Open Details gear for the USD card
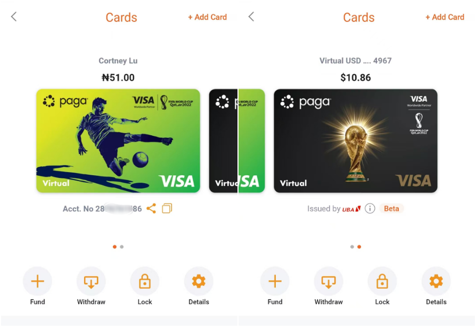 pyautogui.click(x=436, y=281)
